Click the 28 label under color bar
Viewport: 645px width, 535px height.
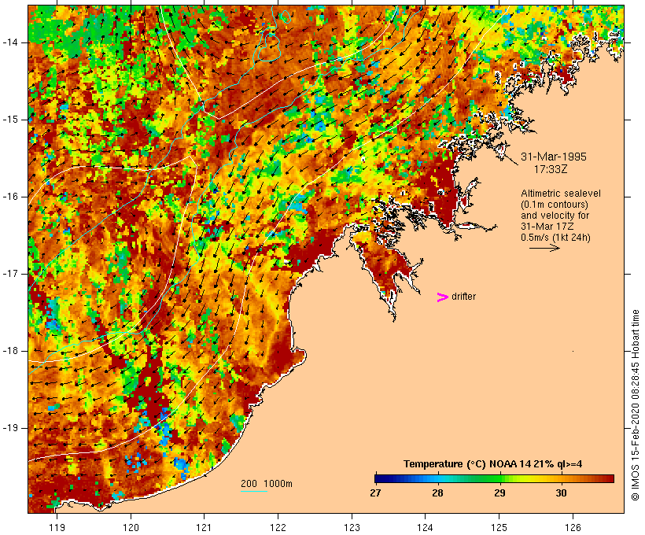coord(437,493)
